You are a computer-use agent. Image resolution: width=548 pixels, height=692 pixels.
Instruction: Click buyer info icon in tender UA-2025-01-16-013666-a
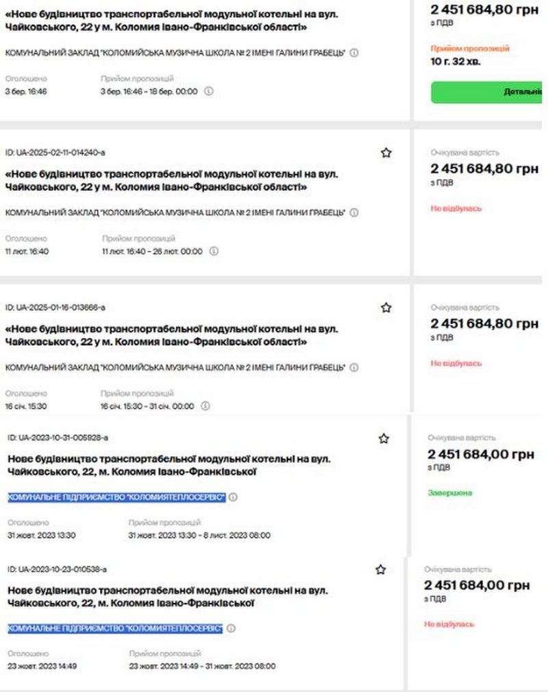pos(354,368)
